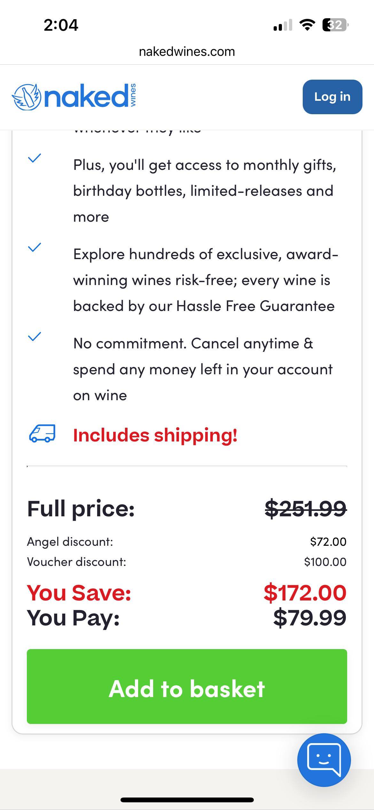The width and height of the screenshot is (374, 810).
Task: Tap the 2:04 clock in status bar
Action: point(61,25)
